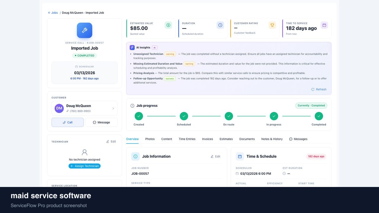Viewport: 379px width, 213px height.
Task: Click the En route step checkmark circle
Action: point(229,116)
